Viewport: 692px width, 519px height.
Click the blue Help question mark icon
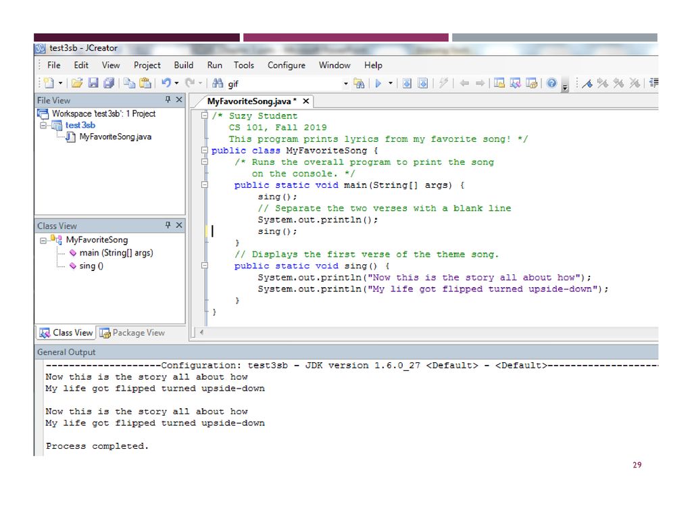point(551,83)
